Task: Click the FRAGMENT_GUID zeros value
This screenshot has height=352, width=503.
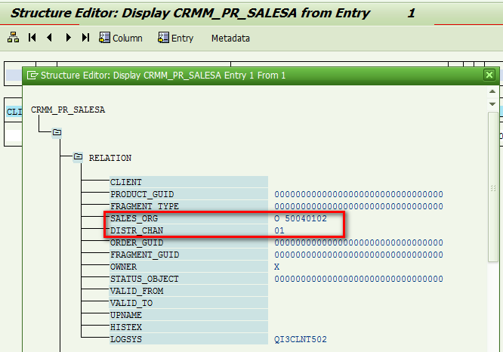Action: coord(358,255)
